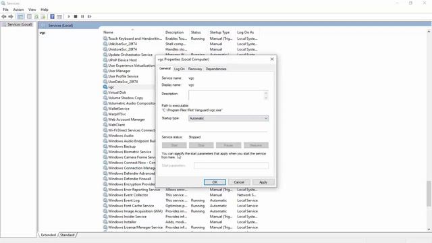Toggle the show/hide console tree icon
Image resolution: width=432 pixels, height=243 pixels.
(20, 16)
